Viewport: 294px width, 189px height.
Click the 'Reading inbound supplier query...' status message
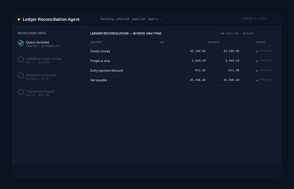click(132, 19)
